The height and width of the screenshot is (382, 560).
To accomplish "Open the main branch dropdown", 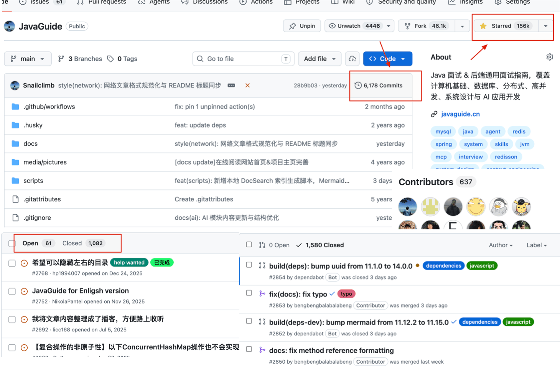I will point(28,59).
